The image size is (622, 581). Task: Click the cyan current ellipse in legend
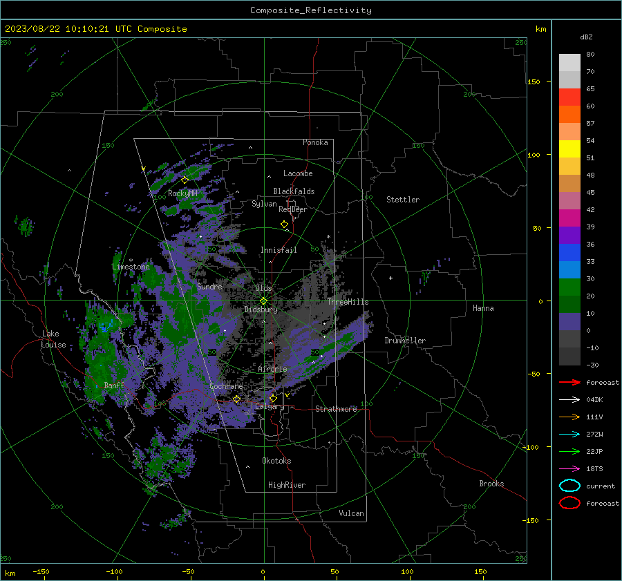click(569, 486)
